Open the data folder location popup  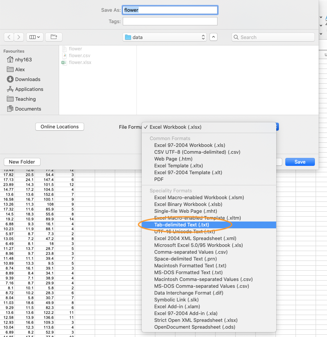pos(165,37)
